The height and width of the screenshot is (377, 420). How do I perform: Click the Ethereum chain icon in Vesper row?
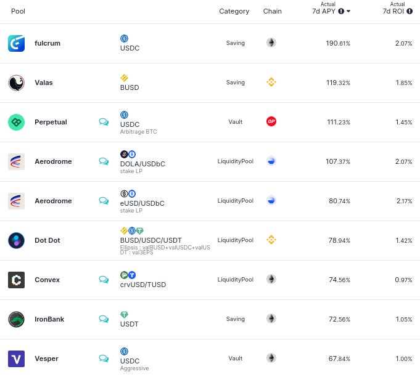pos(271,358)
